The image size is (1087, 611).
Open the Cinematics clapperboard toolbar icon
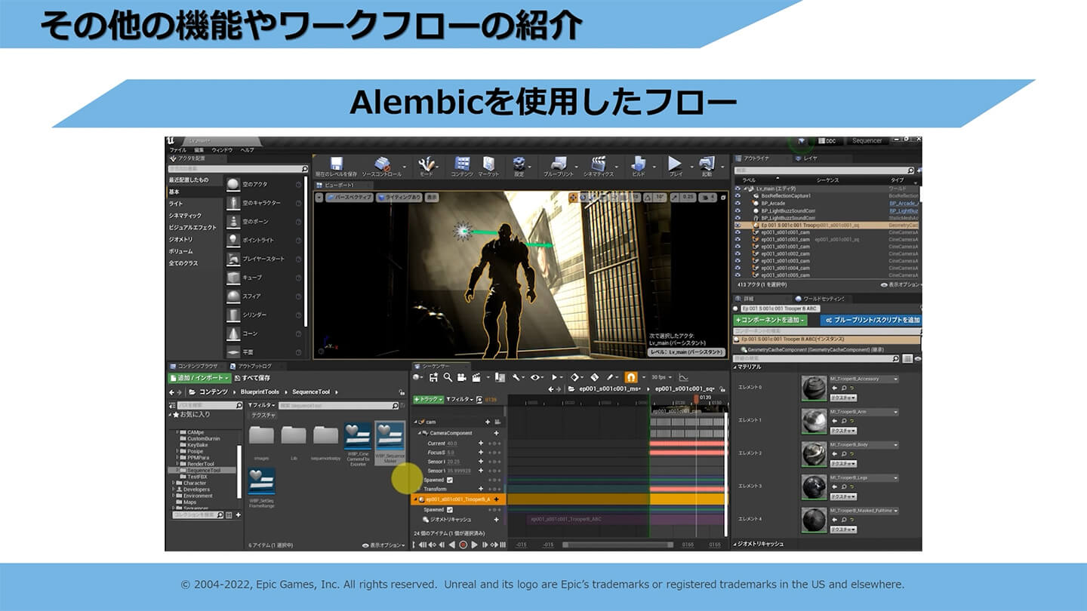tap(599, 164)
